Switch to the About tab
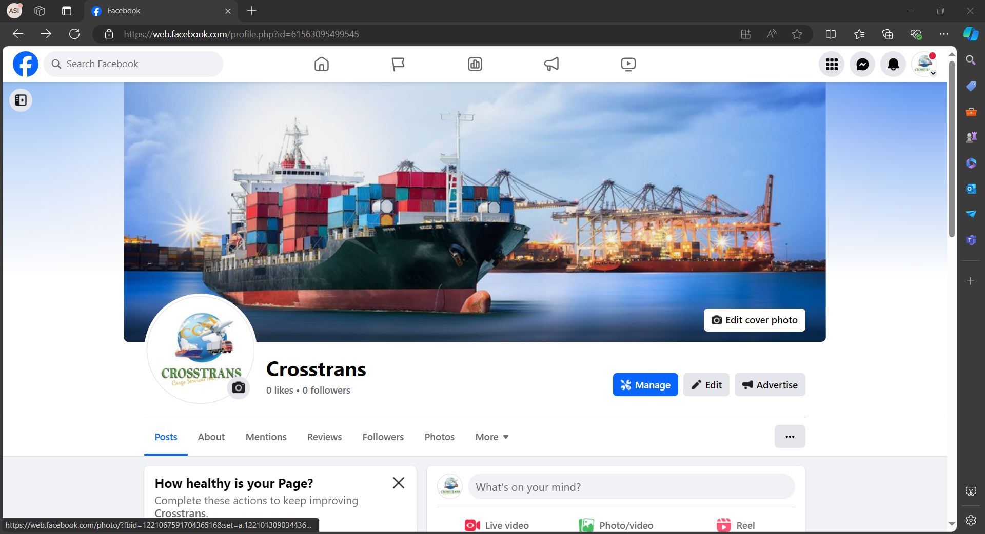 tap(211, 437)
